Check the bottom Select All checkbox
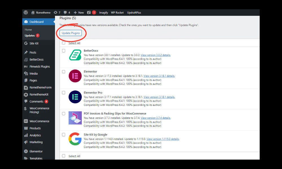Screen dimensions: 282x169 pos(64,156)
